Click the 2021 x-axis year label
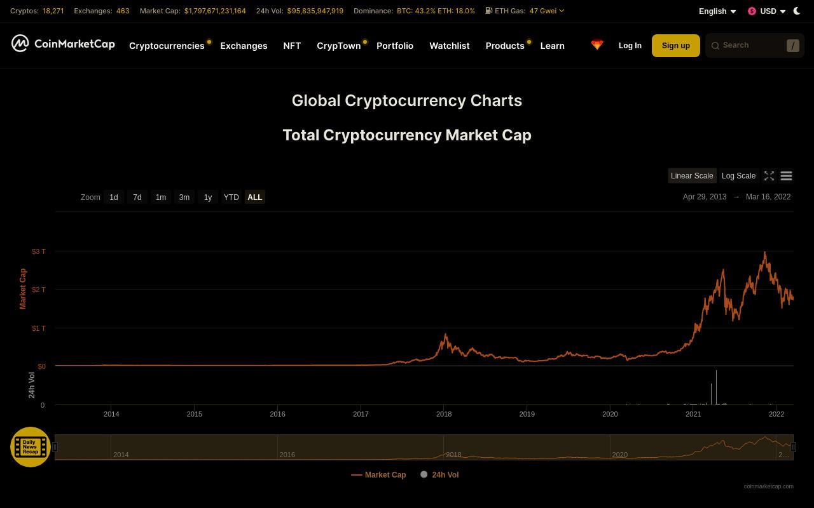 click(693, 414)
